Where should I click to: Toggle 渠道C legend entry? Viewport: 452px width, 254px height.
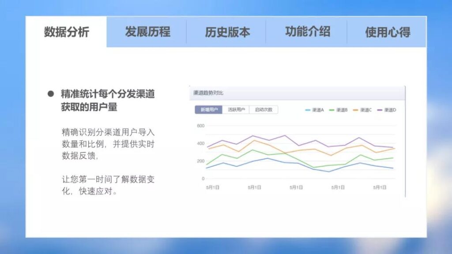pos(362,110)
